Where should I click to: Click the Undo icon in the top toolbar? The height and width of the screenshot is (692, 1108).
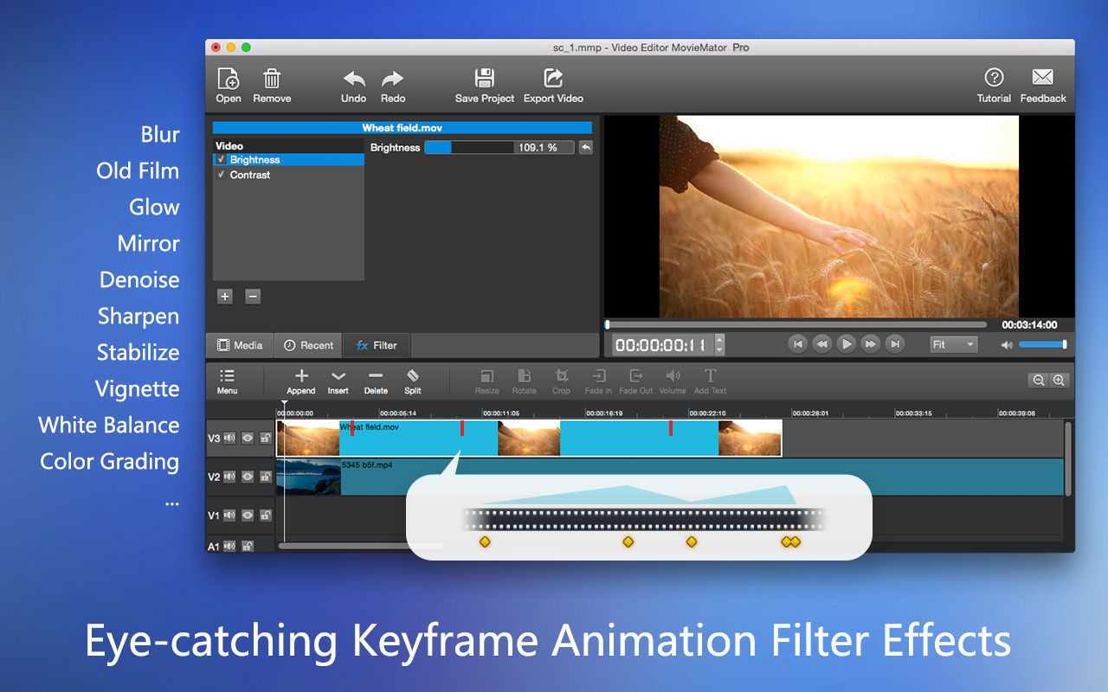[x=353, y=83]
